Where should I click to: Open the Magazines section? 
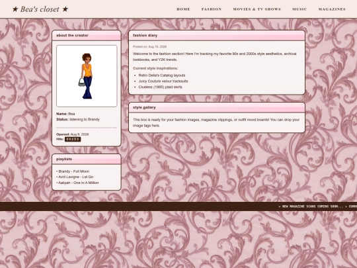coord(332,9)
